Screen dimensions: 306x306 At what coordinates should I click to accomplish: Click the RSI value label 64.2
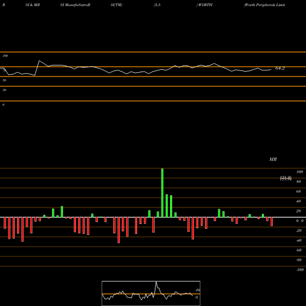coord(280,69)
